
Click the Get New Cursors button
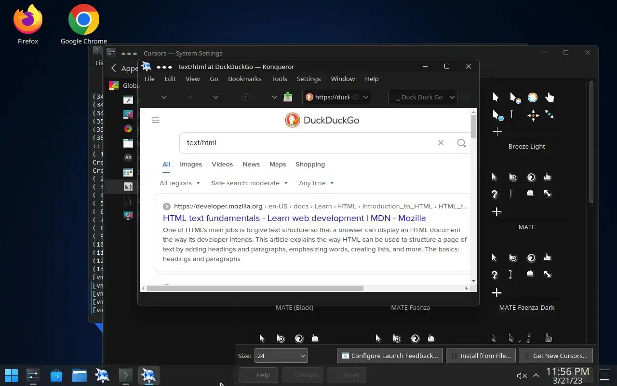tap(555, 356)
